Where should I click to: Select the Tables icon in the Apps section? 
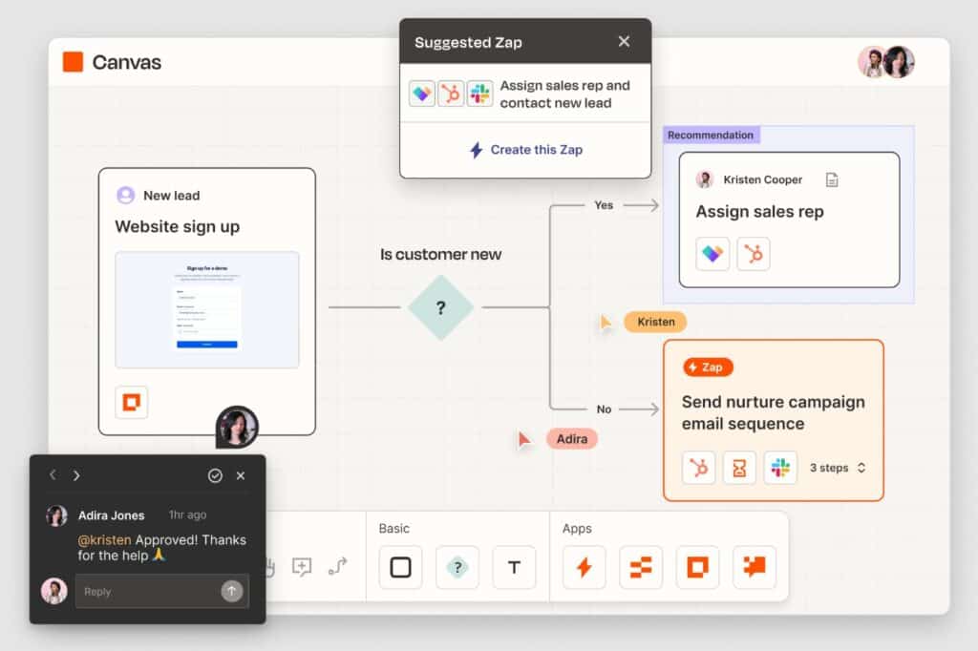640,567
